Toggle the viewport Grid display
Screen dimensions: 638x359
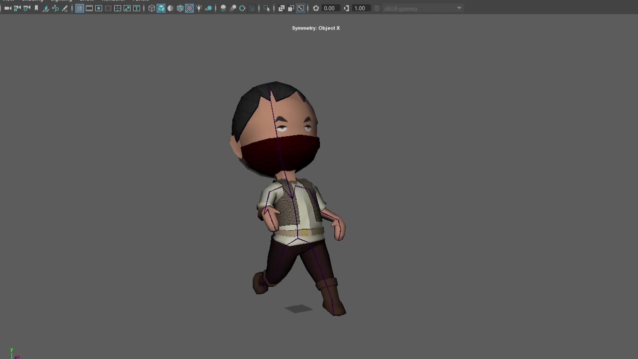click(x=80, y=8)
